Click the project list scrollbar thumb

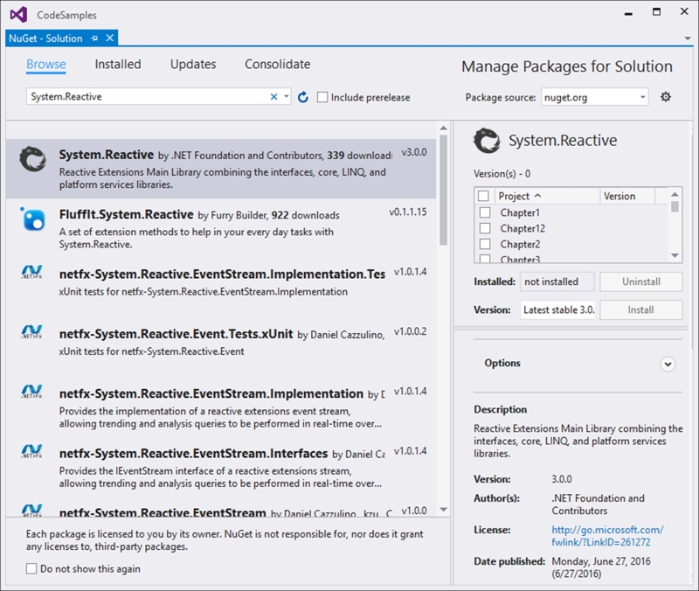point(675,206)
